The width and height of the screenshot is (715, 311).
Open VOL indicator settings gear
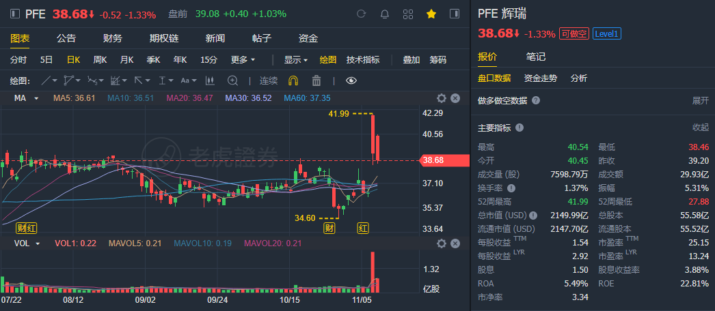(442, 243)
